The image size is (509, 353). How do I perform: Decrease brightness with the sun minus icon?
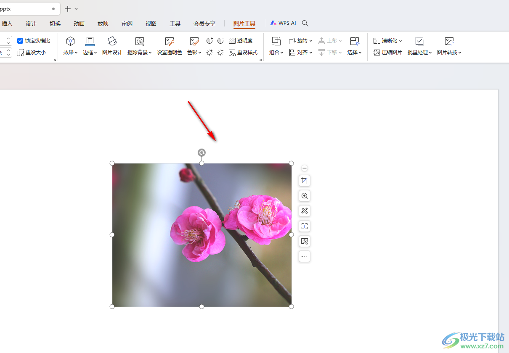coord(220,53)
